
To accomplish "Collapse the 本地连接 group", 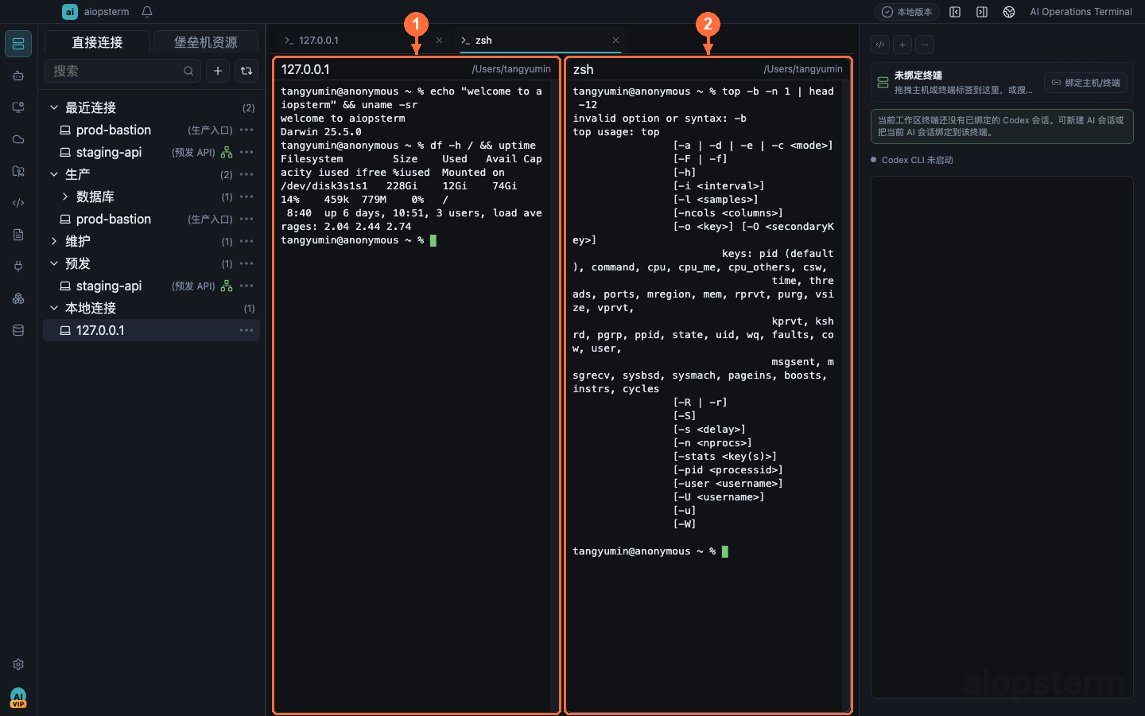I will (x=54, y=308).
